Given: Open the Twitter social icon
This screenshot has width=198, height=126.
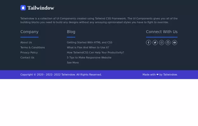Looking at the screenshot, I should 155,43.
